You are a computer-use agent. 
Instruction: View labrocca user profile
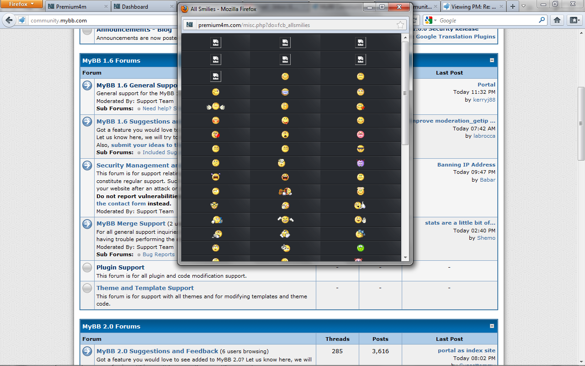(484, 136)
